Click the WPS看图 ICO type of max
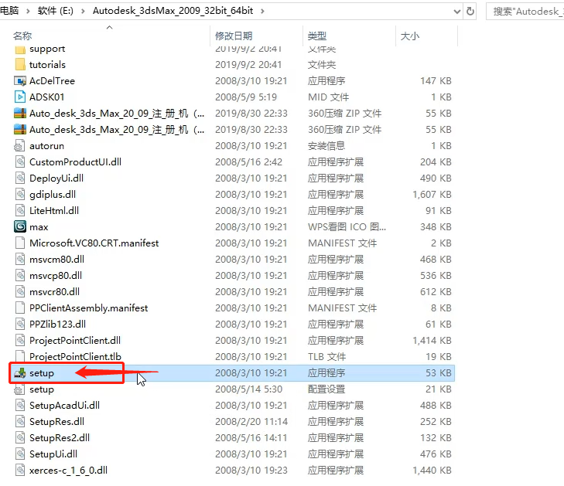 pos(347,226)
